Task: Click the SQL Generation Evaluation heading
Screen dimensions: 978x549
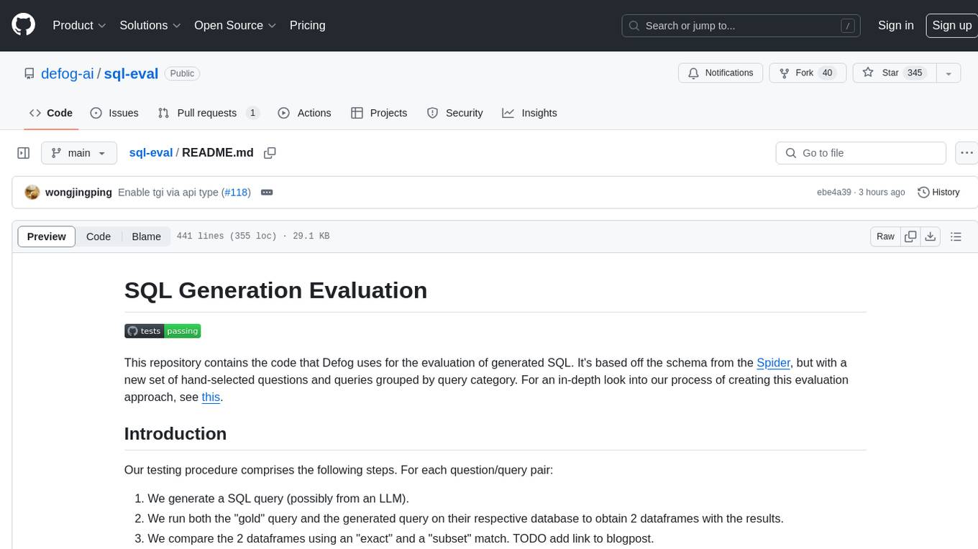Action: [x=275, y=290]
